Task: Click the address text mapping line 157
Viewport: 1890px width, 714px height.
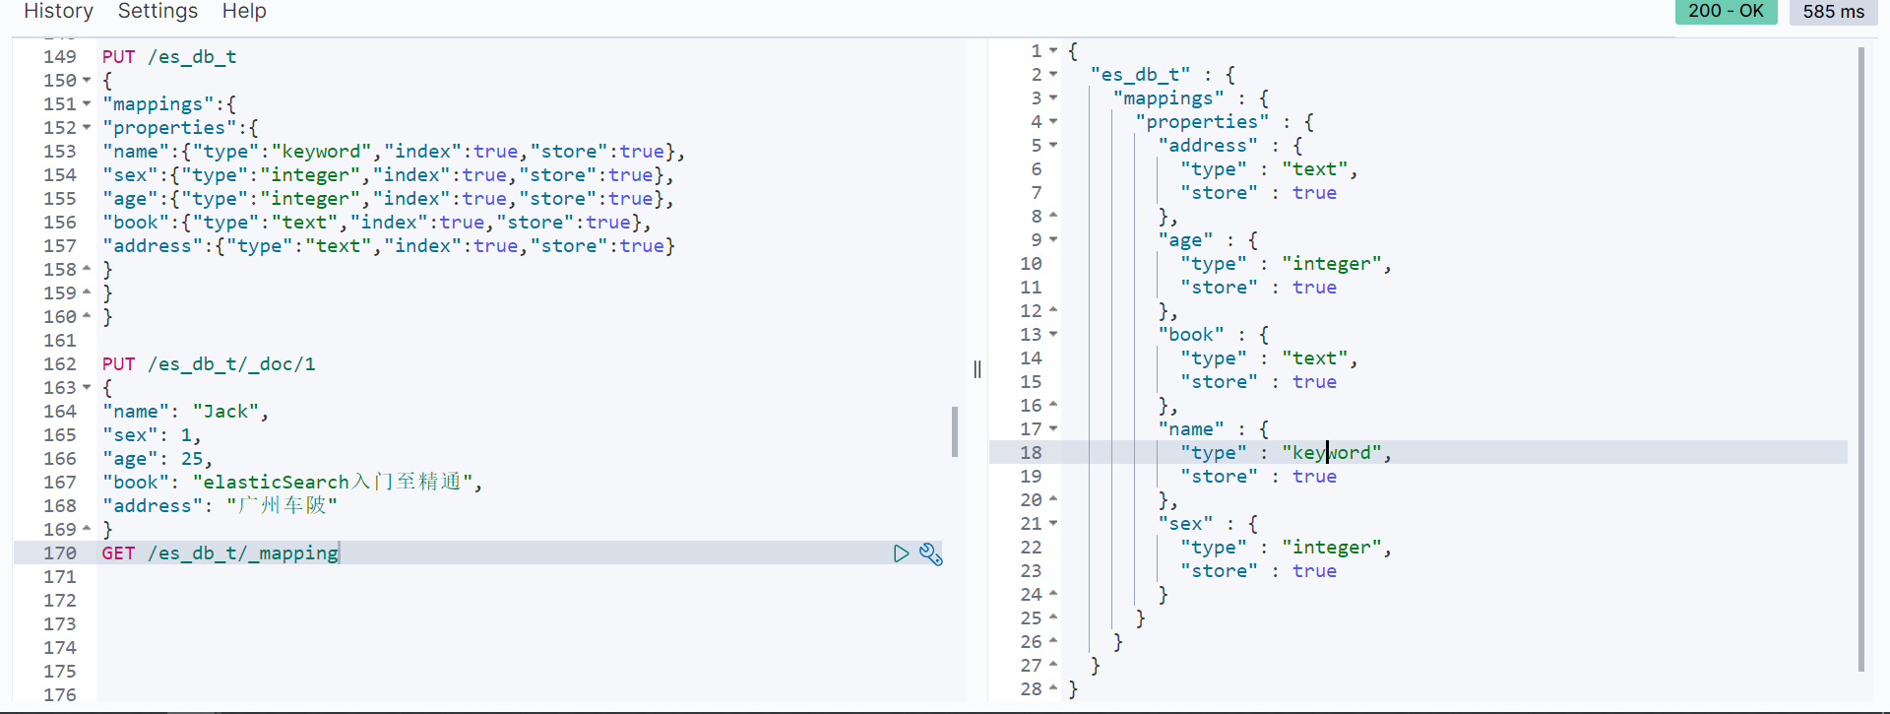Action: point(388,246)
